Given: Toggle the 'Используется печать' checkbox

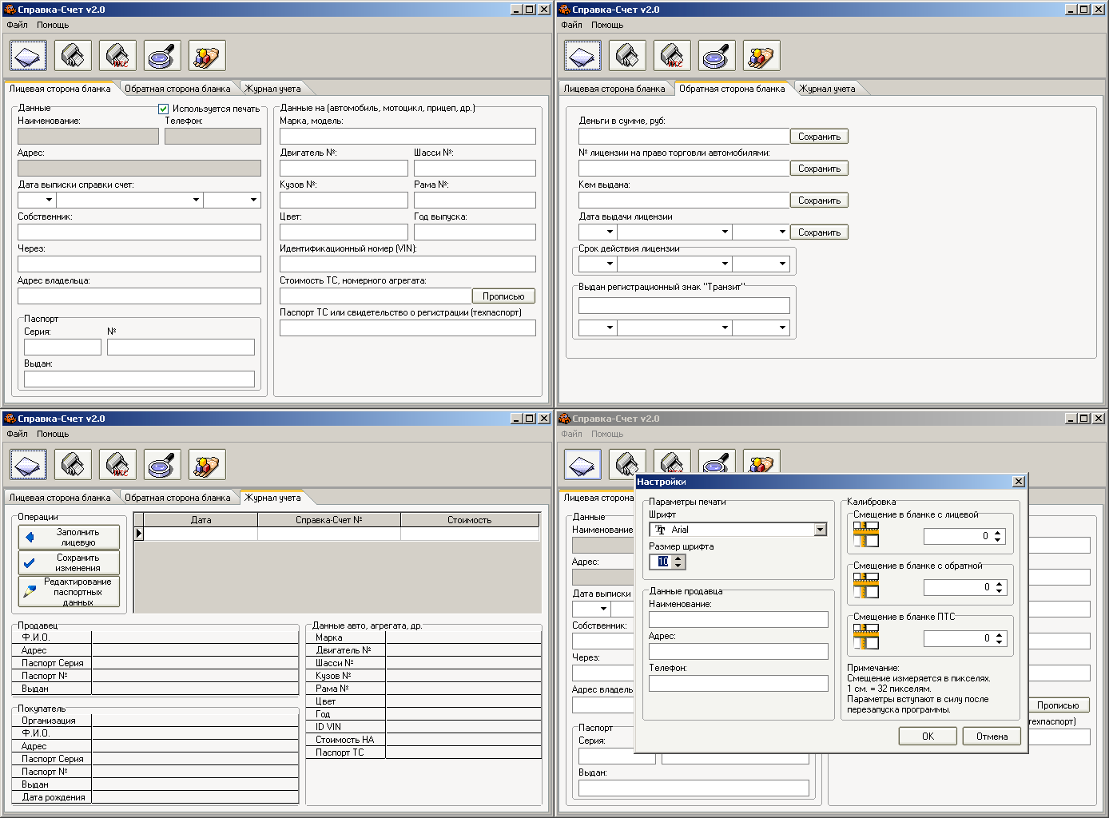Looking at the screenshot, I should (164, 109).
